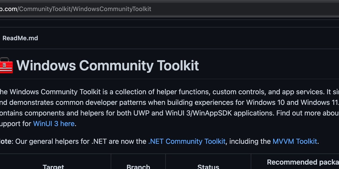The height and width of the screenshot is (169, 339).
Task: Click the Recommended package column header
Action: click(302, 162)
